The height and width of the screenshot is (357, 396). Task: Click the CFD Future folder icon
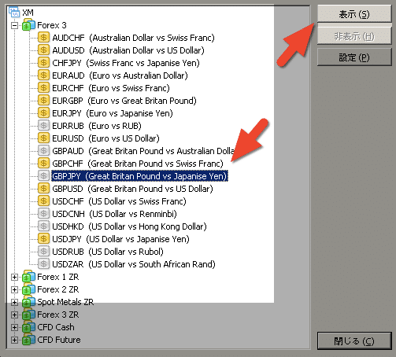click(28, 340)
